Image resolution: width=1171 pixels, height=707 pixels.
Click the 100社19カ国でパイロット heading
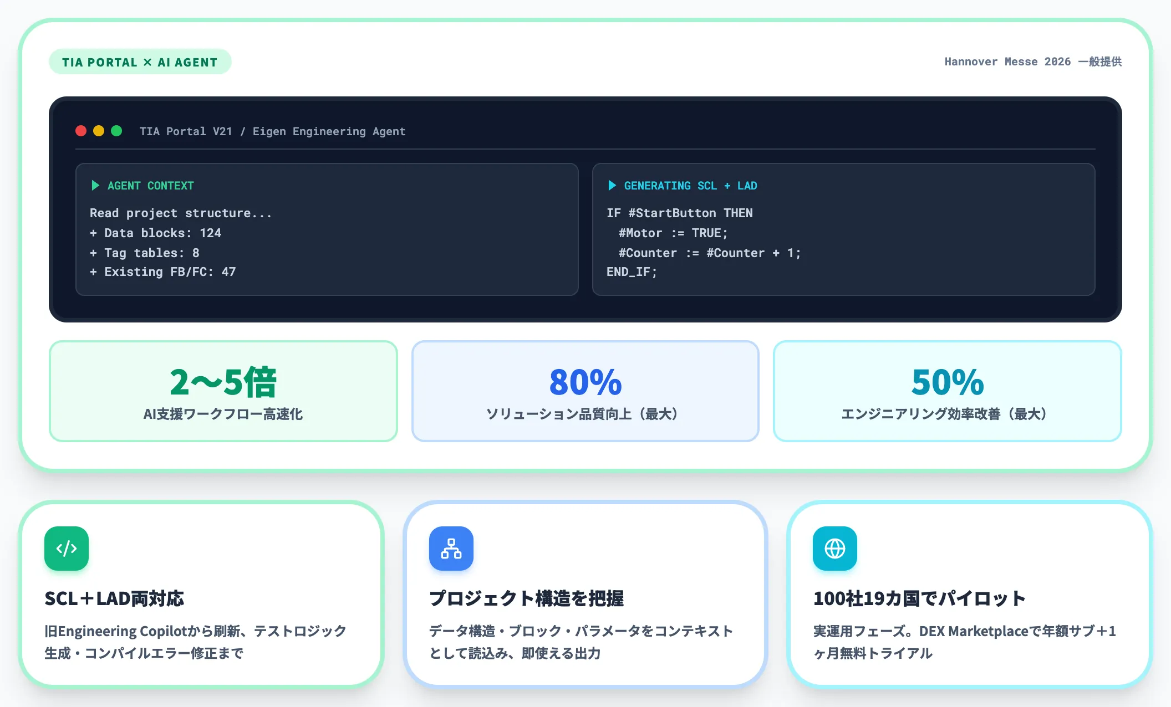[919, 598]
